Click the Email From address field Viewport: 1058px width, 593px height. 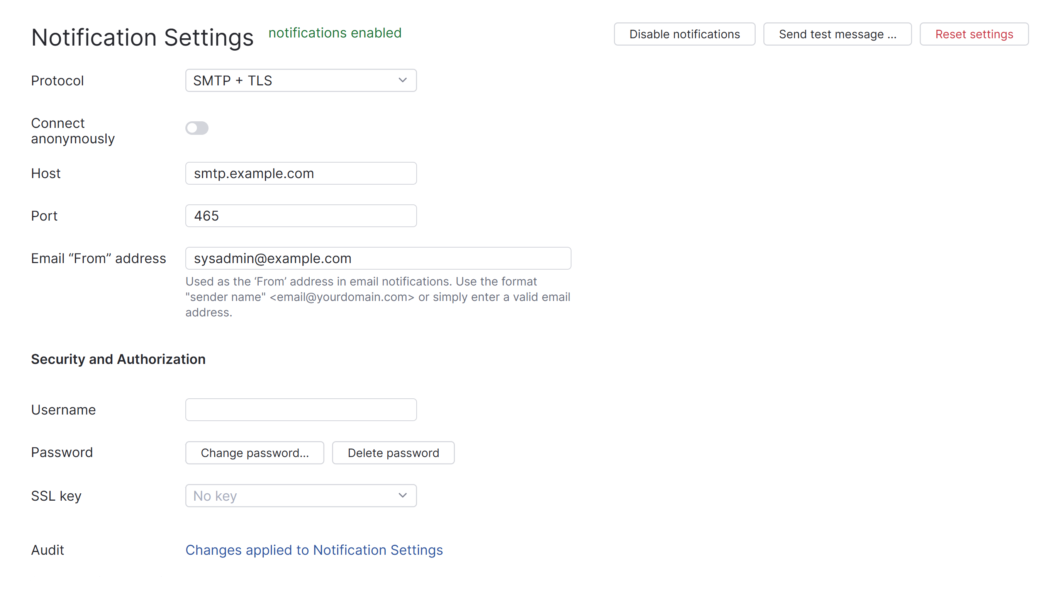378,258
